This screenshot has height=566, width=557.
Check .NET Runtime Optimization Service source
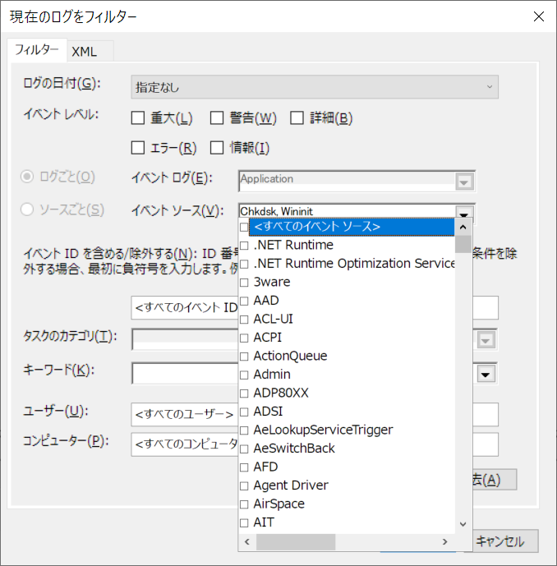(244, 264)
